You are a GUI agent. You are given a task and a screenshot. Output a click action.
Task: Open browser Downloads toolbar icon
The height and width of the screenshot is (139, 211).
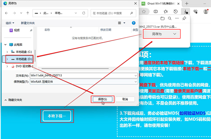pyautogui.click(x=186, y=12)
